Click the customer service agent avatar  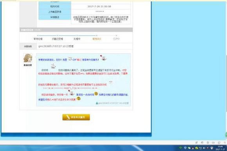point(28,58)
